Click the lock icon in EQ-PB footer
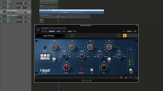163x91 pixels. (x=126, y=78)
